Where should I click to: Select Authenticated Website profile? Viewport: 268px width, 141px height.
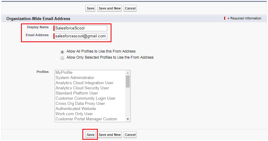(x=90, y=108)
